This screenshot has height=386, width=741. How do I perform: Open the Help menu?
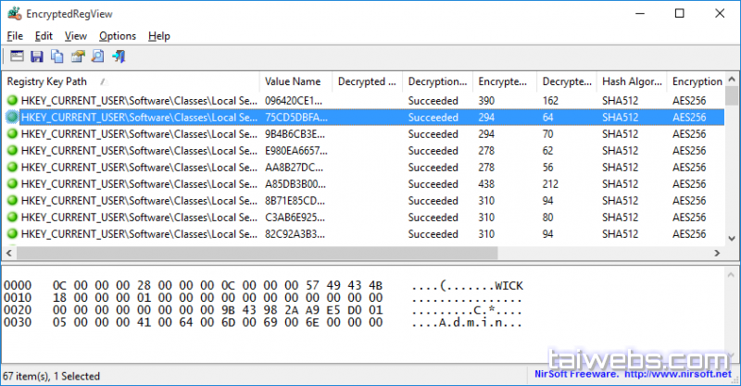[x=158, y=36]
